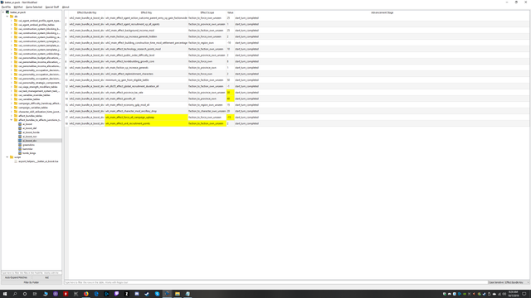Open the About menu
The height and width of the screenshot is (298, 531).
pos(66,7)
